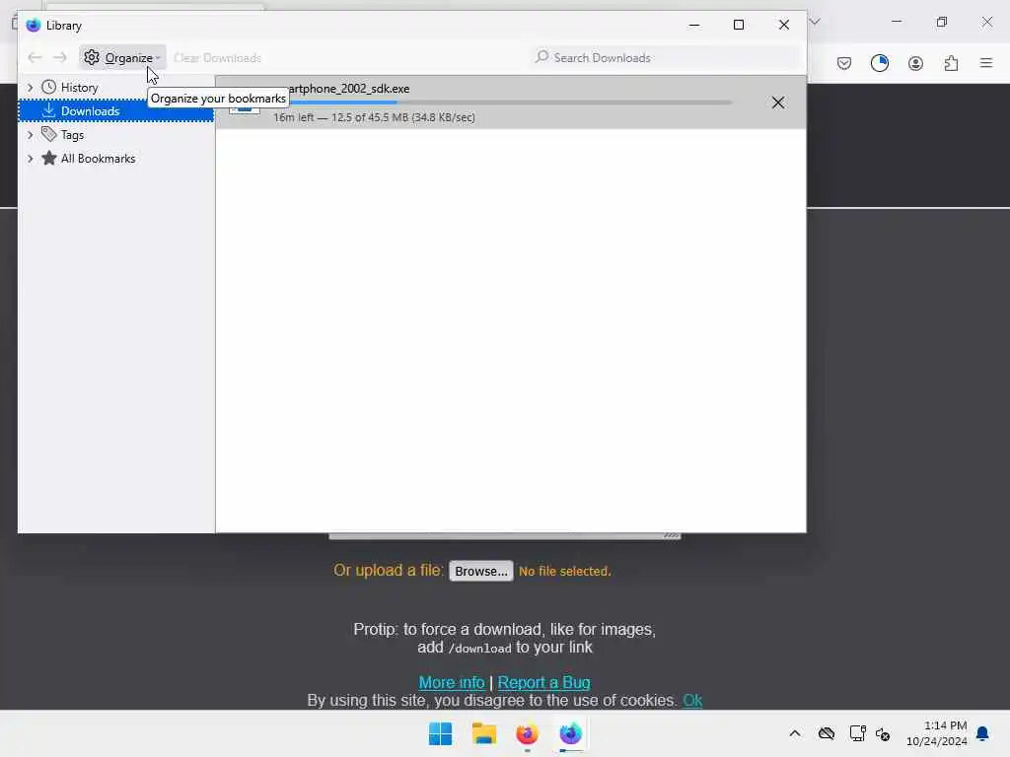Open the Extensions puzzle icon
The image size is (1010, 757).
(952, 63)
